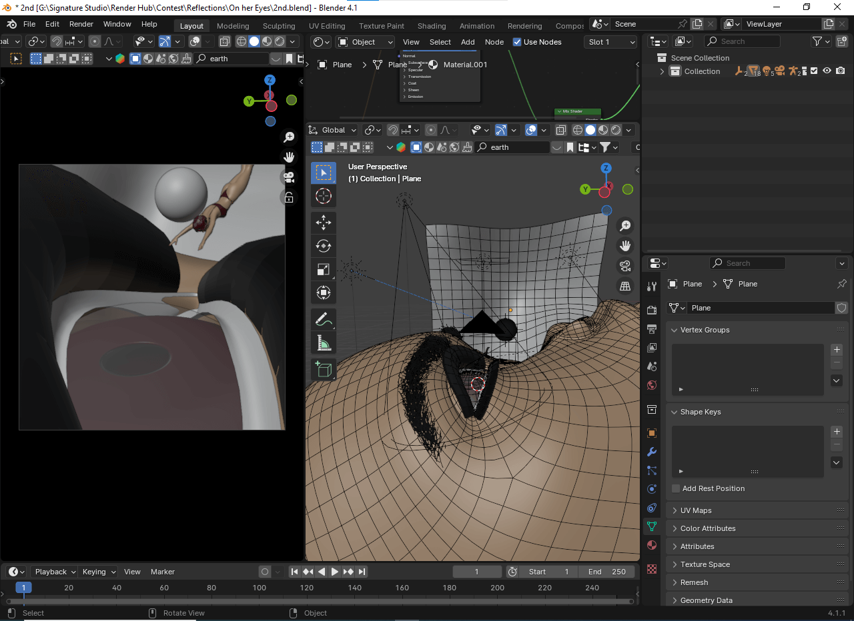This screenshot has width=854, height=621.
Task: Open the timeline Playback menu
Action: [55, 572]
